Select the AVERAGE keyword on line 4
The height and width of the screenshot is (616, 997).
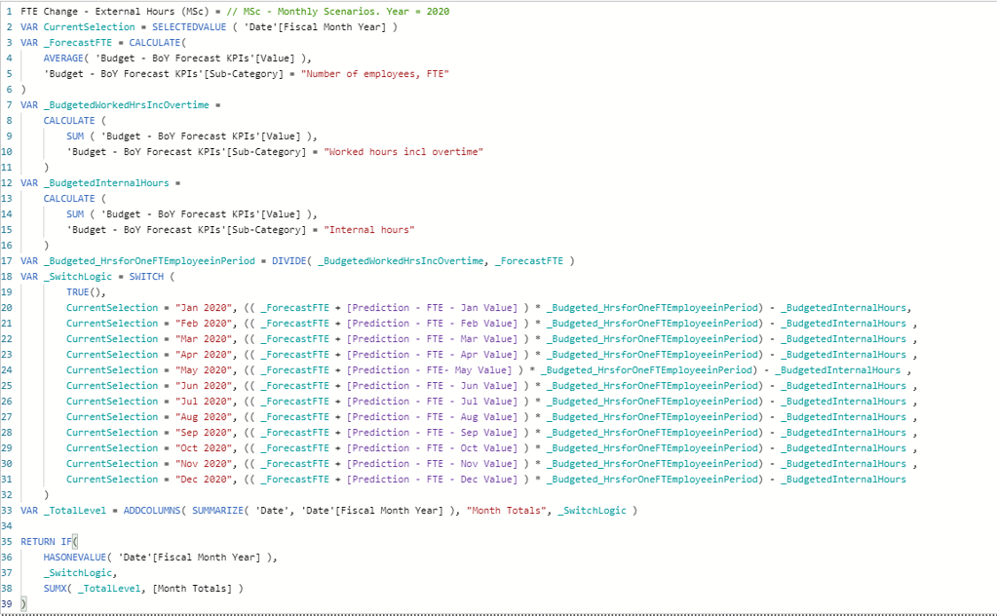[65, 58]
